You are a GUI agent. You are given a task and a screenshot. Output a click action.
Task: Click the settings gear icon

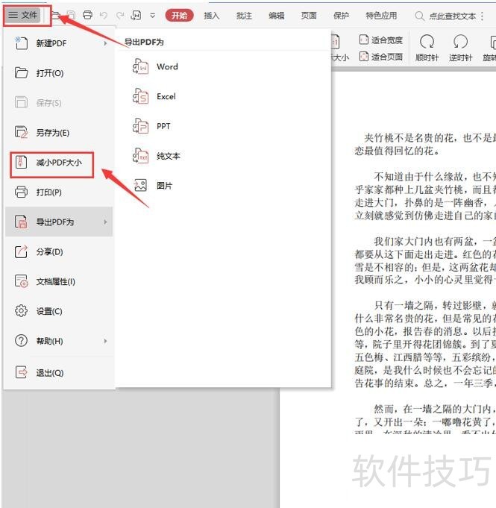click(x=21, y=311)
